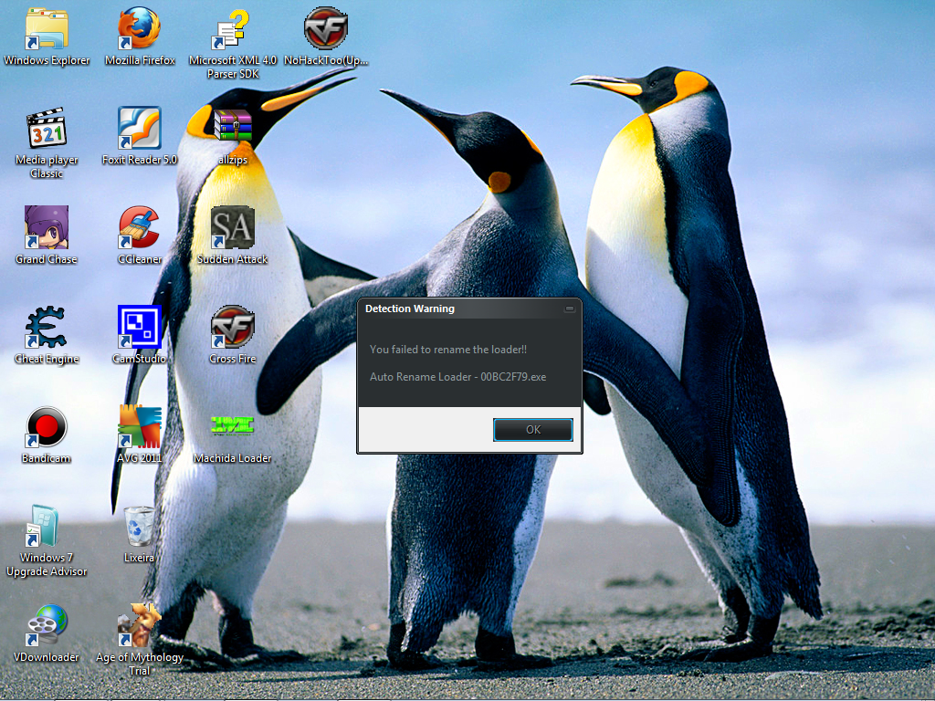Select the Lixeira recycle bin icon

(140, 527)
